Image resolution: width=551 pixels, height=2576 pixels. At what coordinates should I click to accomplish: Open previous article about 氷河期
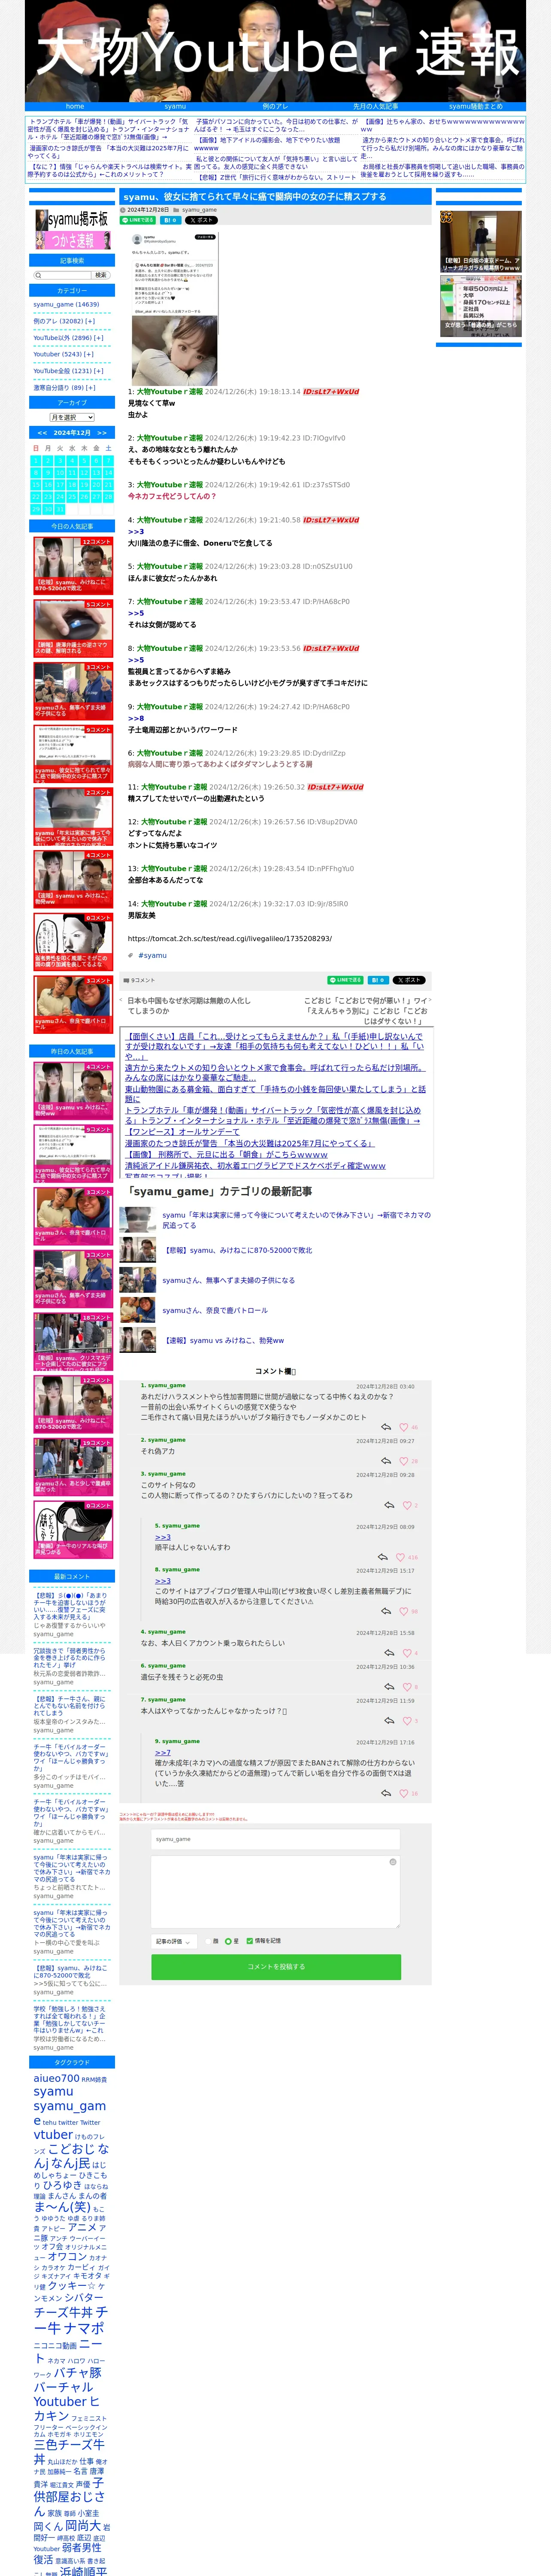[x=189, y=1005]
